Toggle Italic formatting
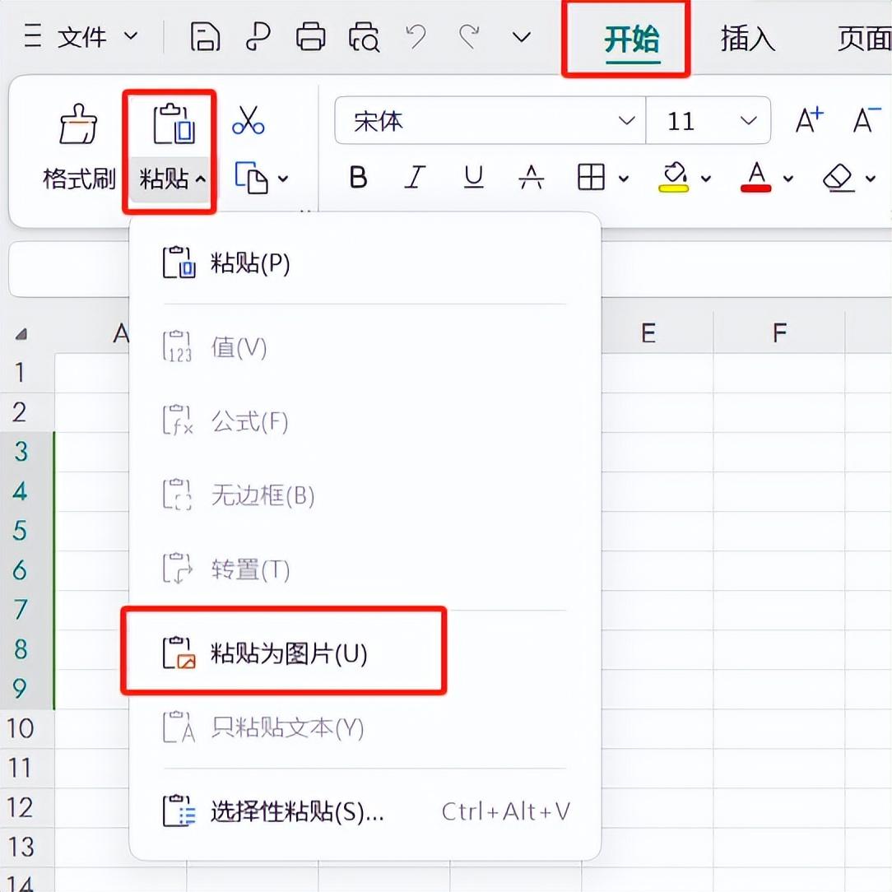Image resolution: width=892 pixels, height=892 pixels. point(416,178)
